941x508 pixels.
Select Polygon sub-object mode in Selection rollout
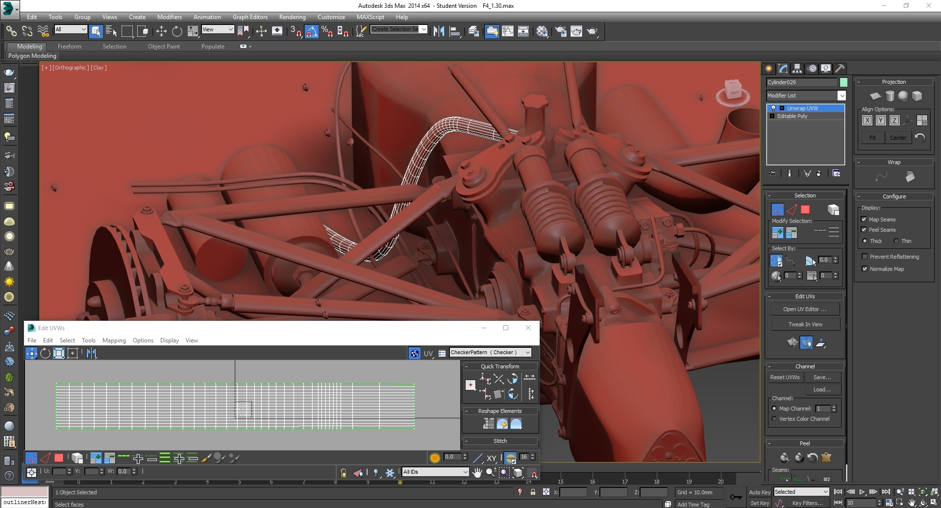pos(805,210)
